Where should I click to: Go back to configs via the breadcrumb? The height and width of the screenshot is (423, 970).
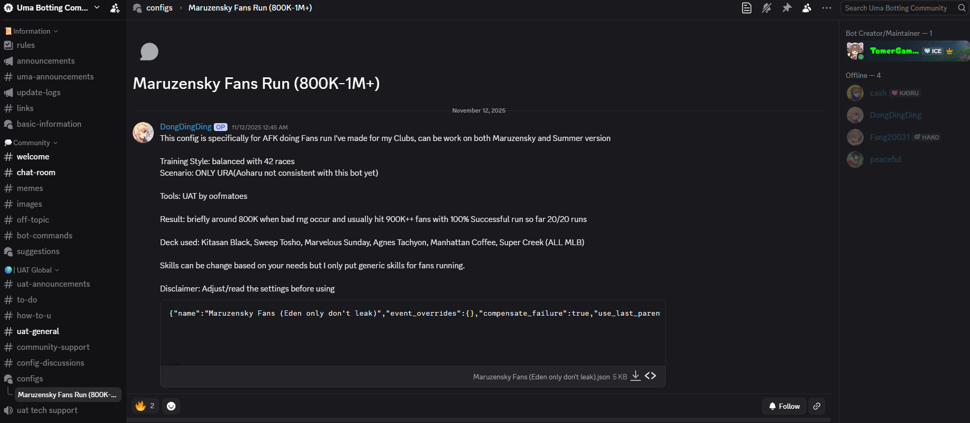[159, 8]
